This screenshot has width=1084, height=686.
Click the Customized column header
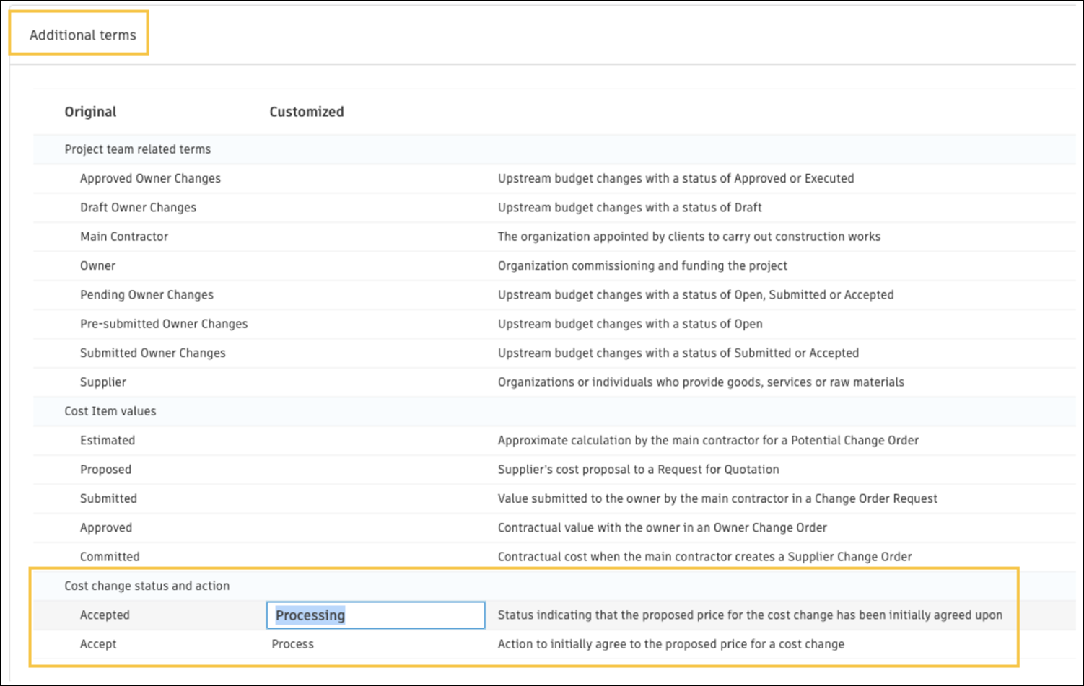307,112
